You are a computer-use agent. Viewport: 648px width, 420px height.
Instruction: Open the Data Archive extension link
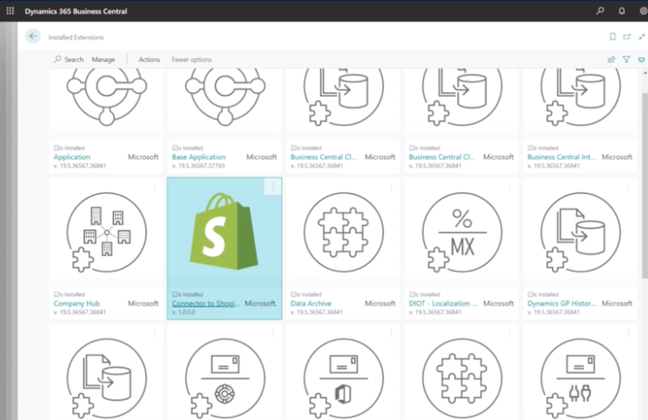tap(311, 303)
